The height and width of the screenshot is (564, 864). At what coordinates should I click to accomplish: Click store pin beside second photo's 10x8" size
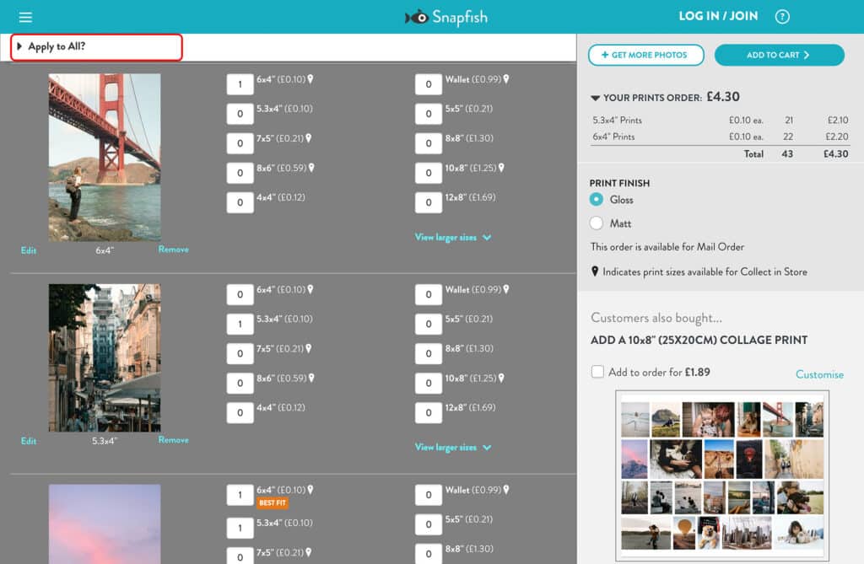pos(500,379)
